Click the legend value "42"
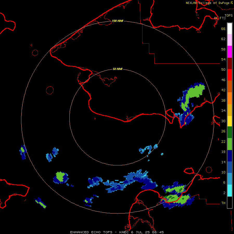Image resolution: width=234 pixels, height=234 pixels. pos(223,90)
